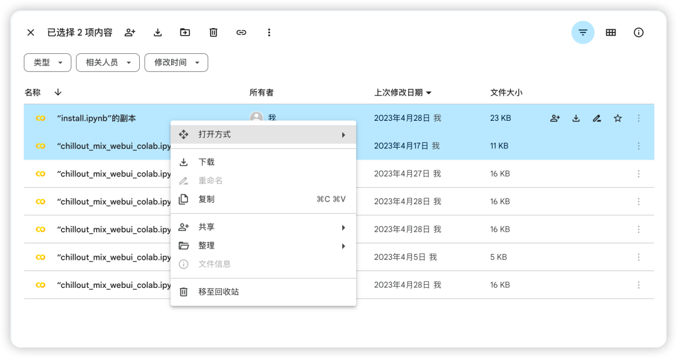
Task: Toggle the filter button in top right
Action: pos(583,33)
